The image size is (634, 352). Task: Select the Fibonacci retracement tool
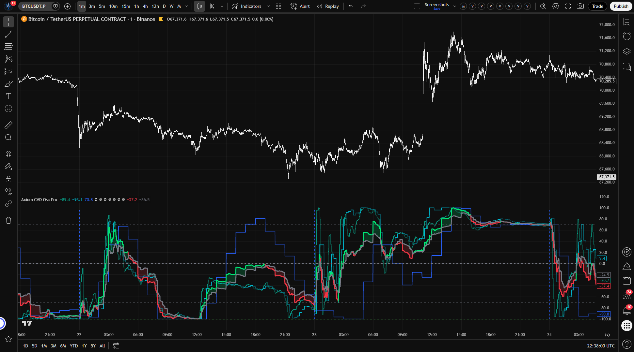click(8, 47)
